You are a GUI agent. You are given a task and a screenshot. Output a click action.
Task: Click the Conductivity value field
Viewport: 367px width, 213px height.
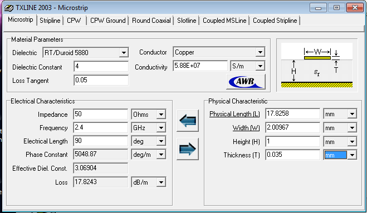coord(200,66)
